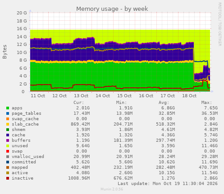
Task: Click the committed average value 10.62G
Action: 167,162
